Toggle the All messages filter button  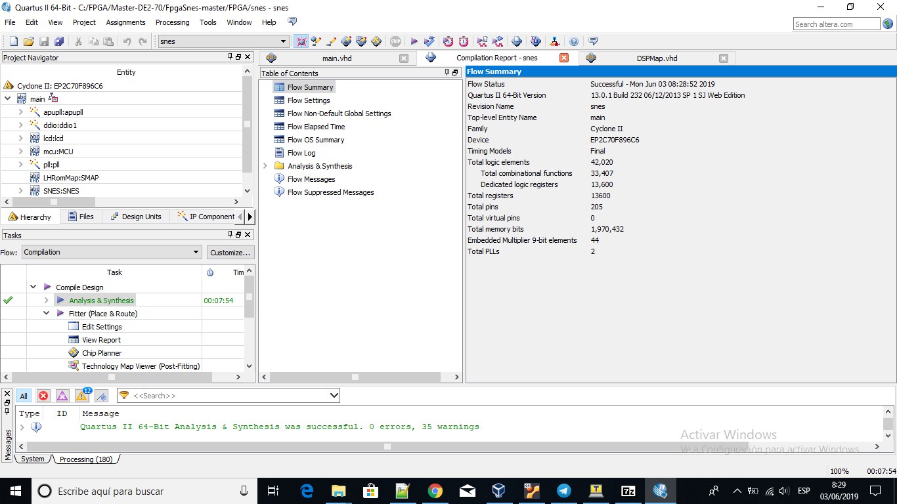(x=24, y=396)
